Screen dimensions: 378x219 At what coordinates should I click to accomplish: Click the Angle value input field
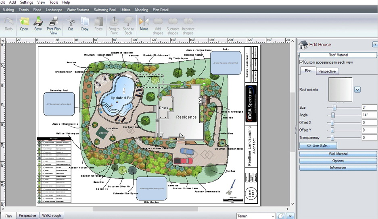(369, 115)
